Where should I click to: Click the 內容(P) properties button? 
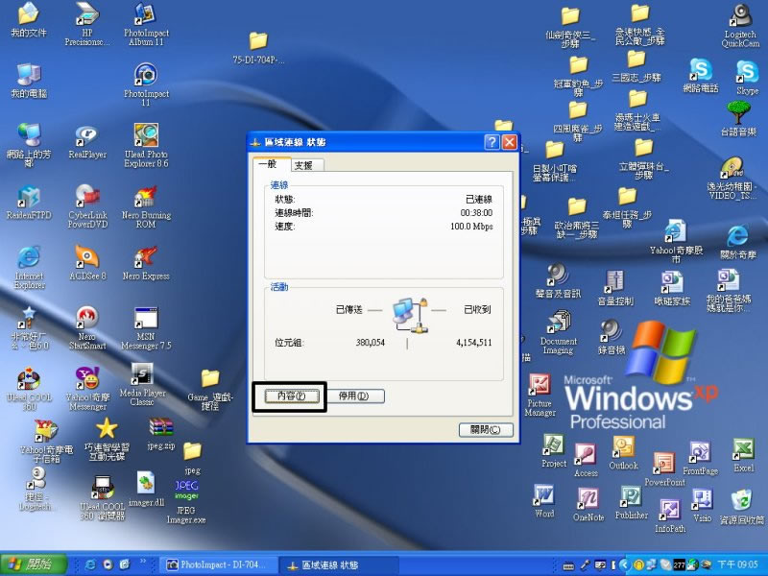point(291,396)
